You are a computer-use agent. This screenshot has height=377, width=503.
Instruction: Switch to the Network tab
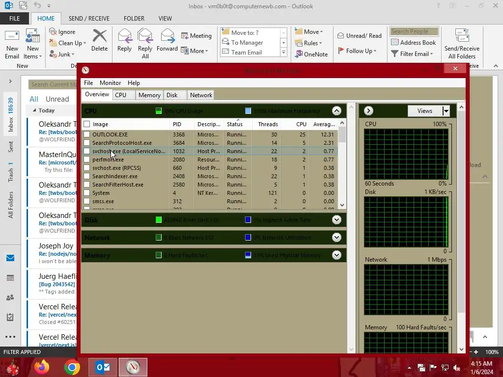201,95
